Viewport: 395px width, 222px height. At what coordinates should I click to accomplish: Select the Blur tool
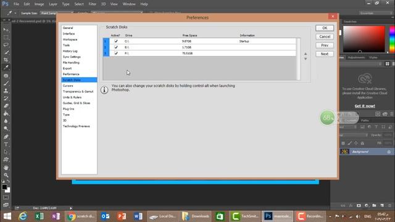pos(6,121)
